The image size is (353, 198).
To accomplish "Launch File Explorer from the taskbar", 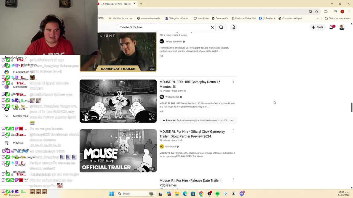I will [177, 194].
